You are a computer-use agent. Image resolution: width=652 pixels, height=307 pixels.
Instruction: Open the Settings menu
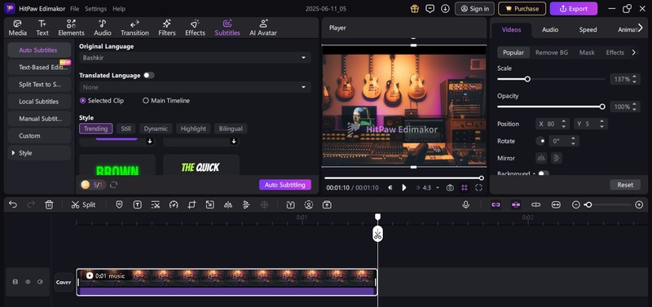(95, 8)
